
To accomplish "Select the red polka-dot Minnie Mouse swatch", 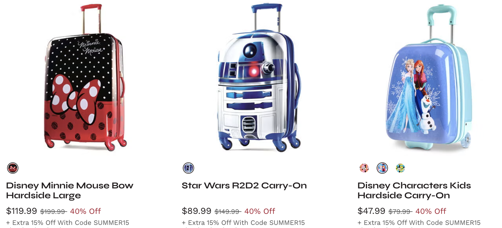I will [x=13, y=168].
